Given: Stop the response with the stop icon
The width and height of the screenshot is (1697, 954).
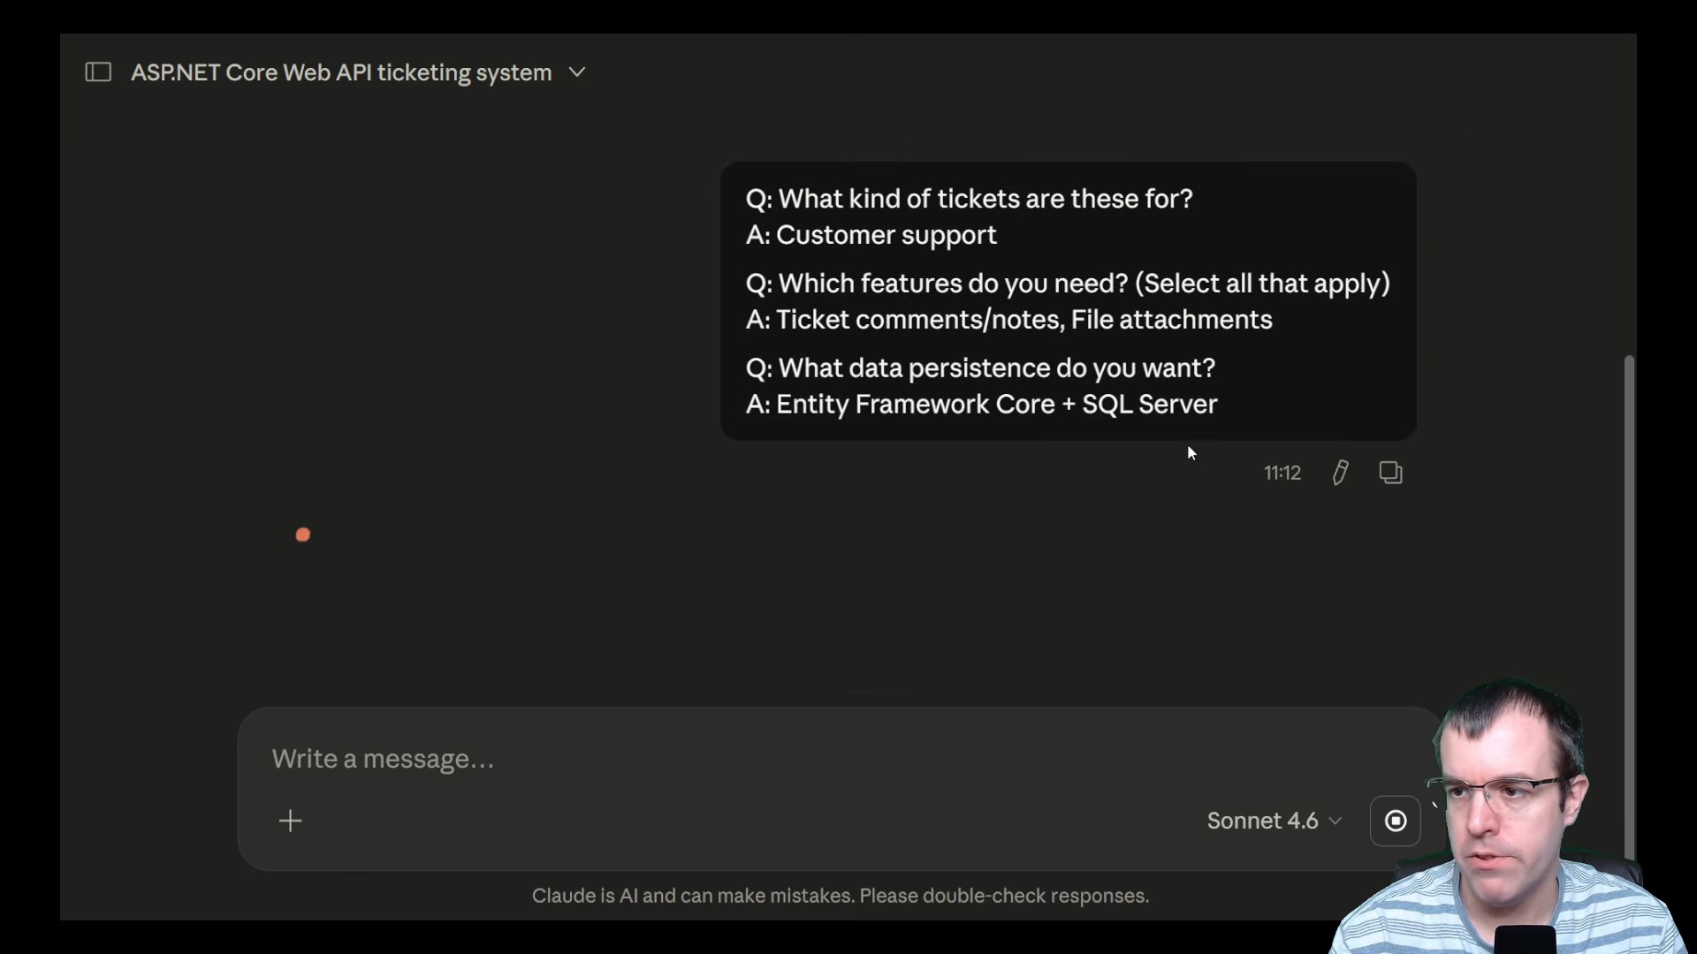Looking at the screenshot, I should coord(1395,821).
